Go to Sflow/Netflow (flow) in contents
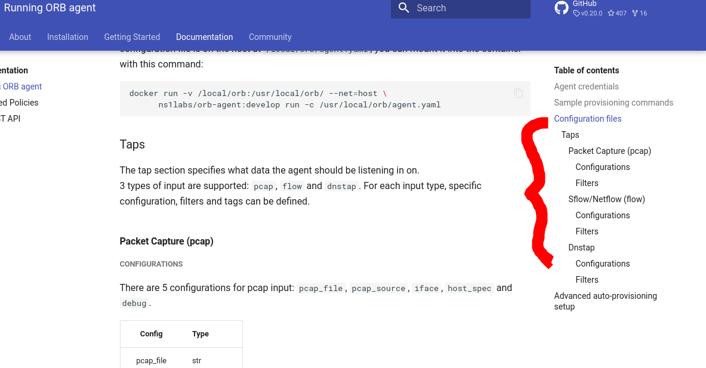The height and width of the screenshot is (368, 706). [x=606, y=199]
